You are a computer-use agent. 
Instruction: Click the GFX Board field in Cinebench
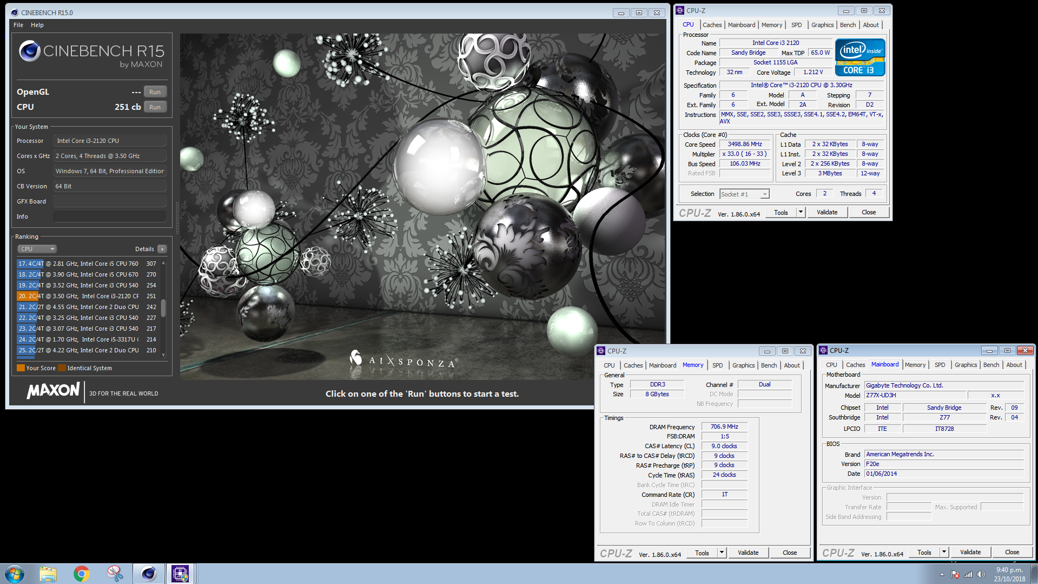pos(110,201)
